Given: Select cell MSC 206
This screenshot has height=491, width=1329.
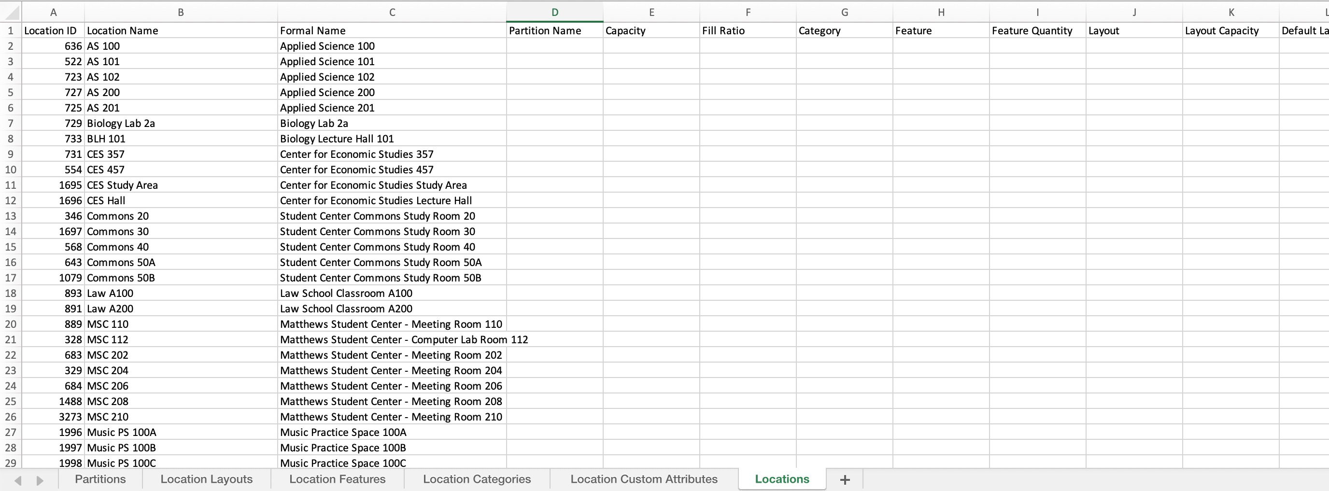Looking at the screenshot, I should point(181,386).
